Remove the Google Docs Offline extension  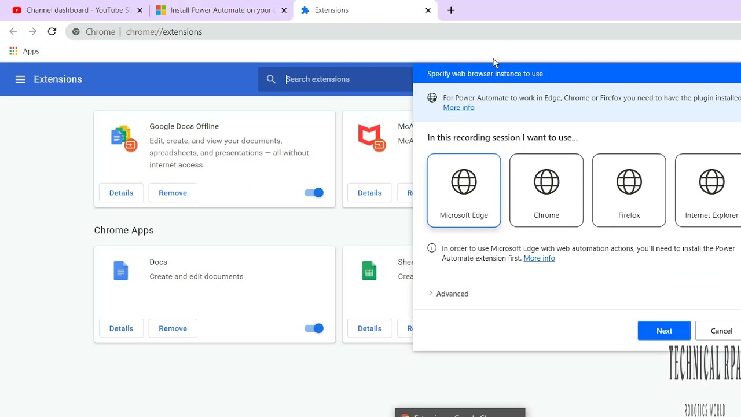coord(173,193)
